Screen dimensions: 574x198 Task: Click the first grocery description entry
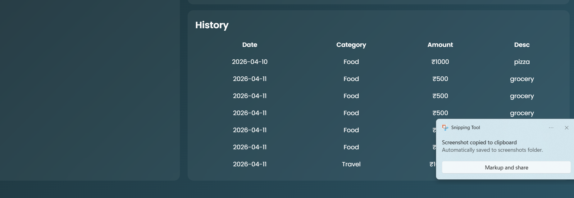point(522,79)
